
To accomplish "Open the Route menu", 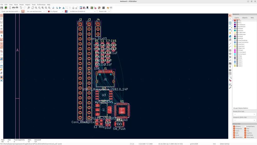I will (21, 5).
